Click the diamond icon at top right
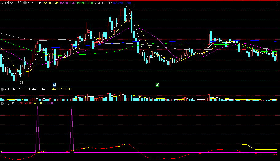Viewport: 280px width, 161px height. (x=278, y=3)
